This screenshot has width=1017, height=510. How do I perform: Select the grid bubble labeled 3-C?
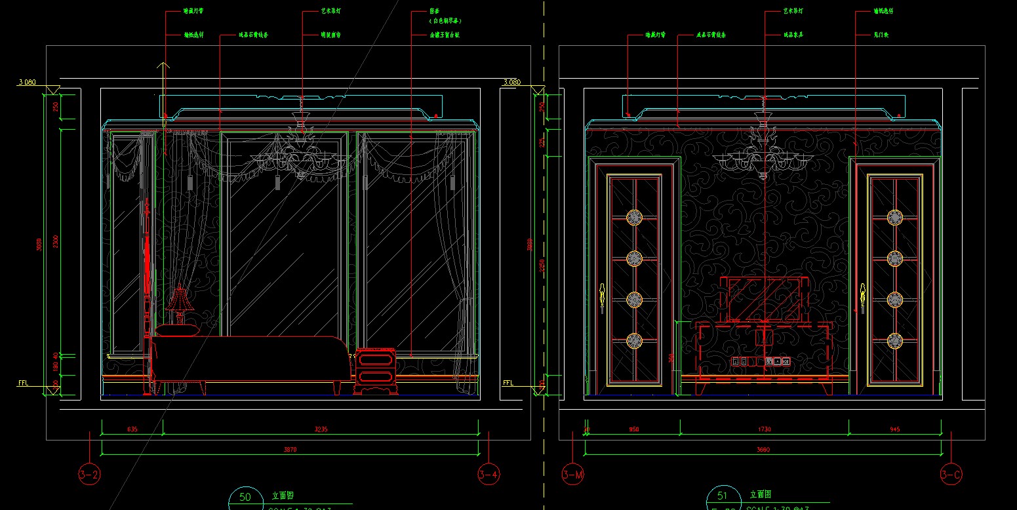point(951,474)
